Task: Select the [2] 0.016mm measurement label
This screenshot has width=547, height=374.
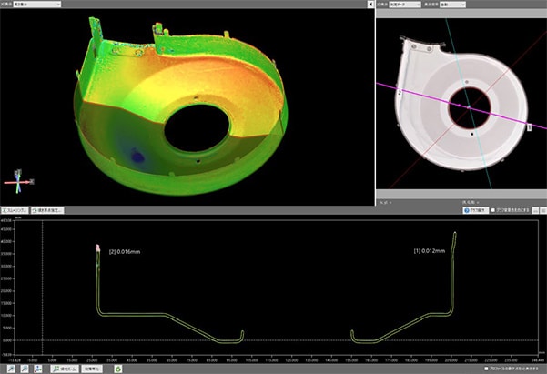Action: tap(125, 250)
